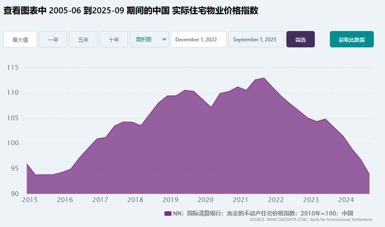The width and height of the screenshot is (385, 227).
Task: Click the 2019 x-axis label
Action: [x=170, y=200]
